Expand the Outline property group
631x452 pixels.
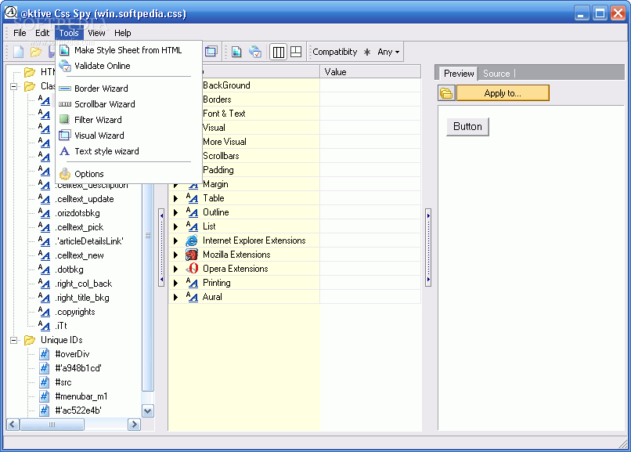point(175,212)
